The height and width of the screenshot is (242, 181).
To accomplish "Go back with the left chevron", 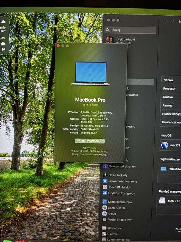I will pos(165,21).
